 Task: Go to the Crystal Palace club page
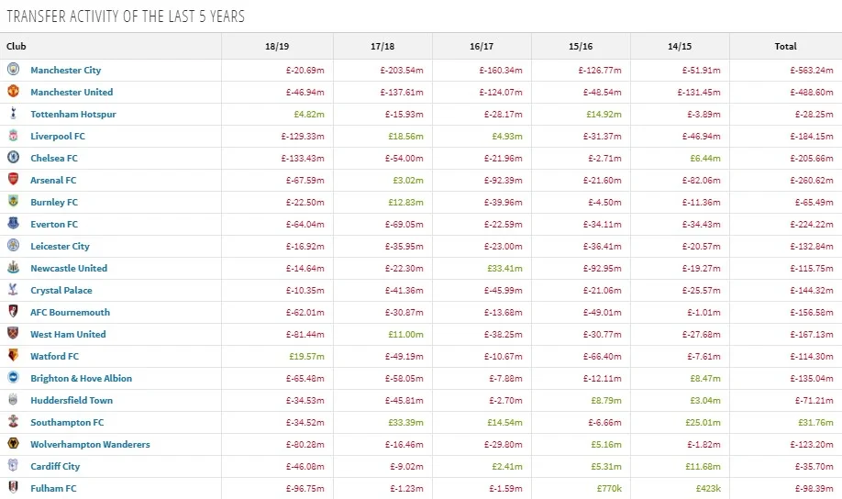coord(61,291)
